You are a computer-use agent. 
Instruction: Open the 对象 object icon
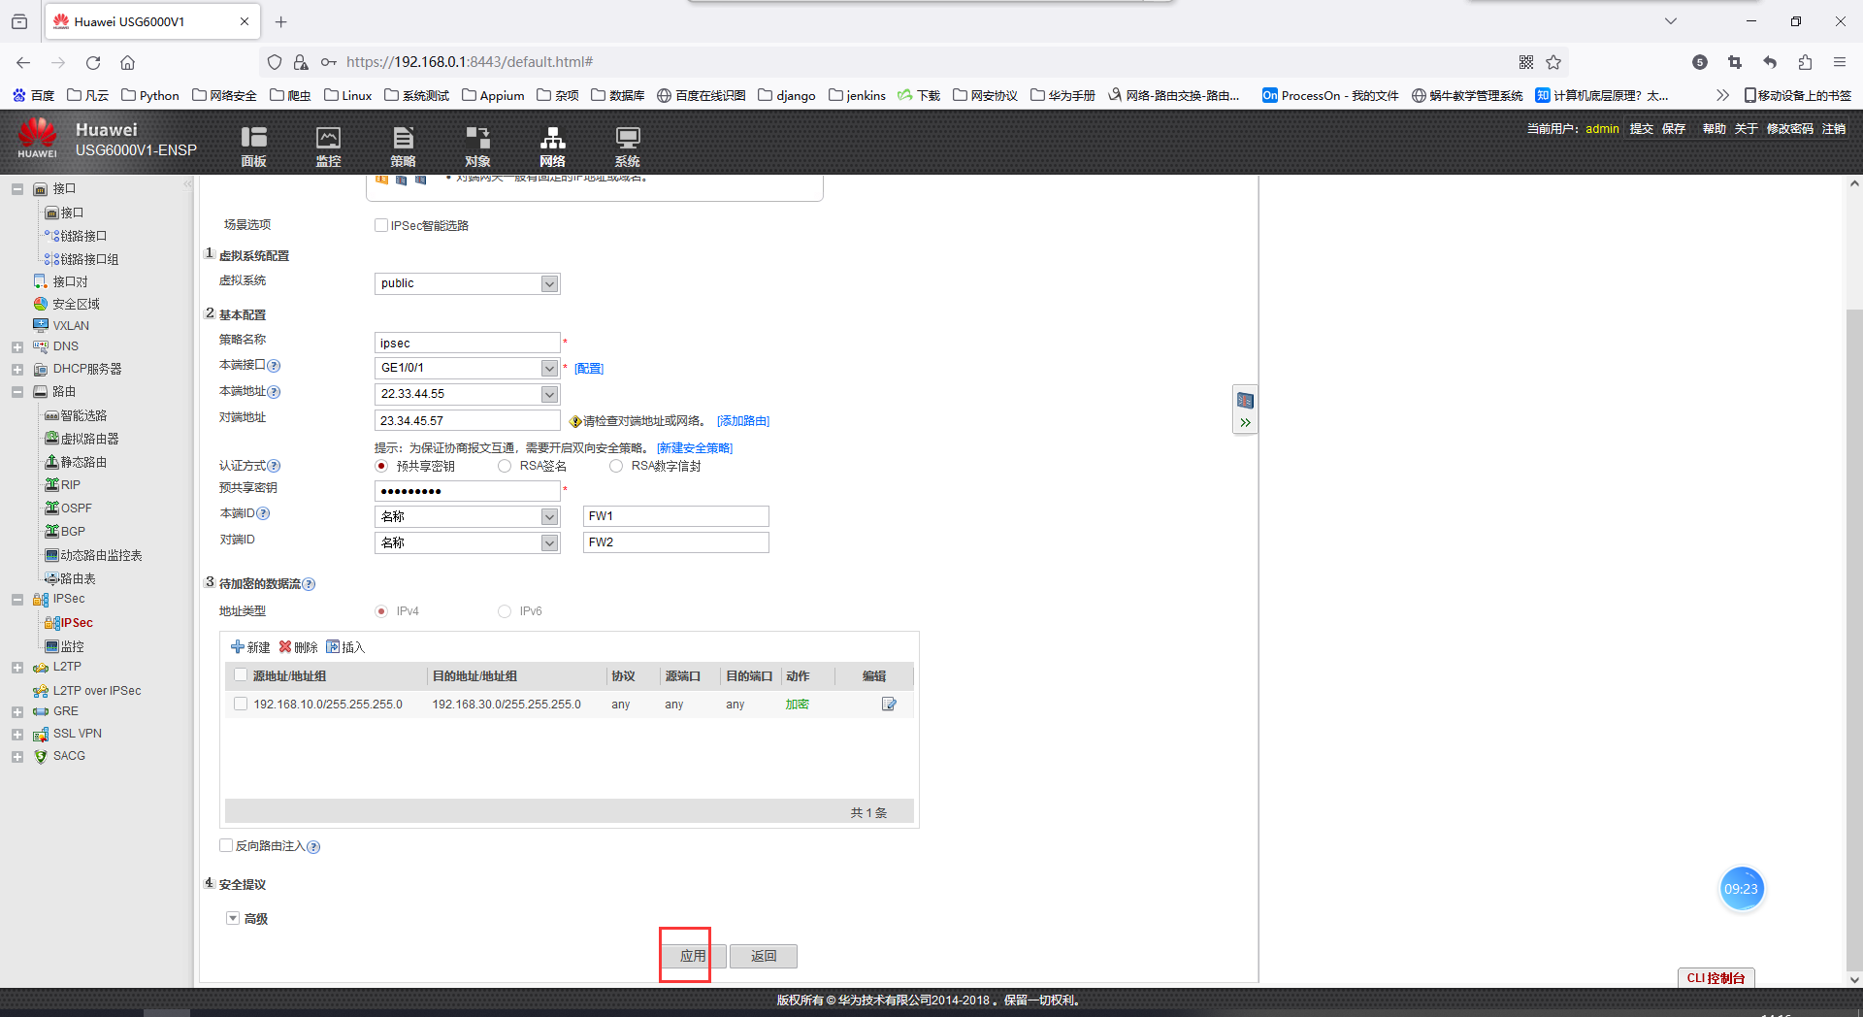pyautogui.click(x=477, y=147)
